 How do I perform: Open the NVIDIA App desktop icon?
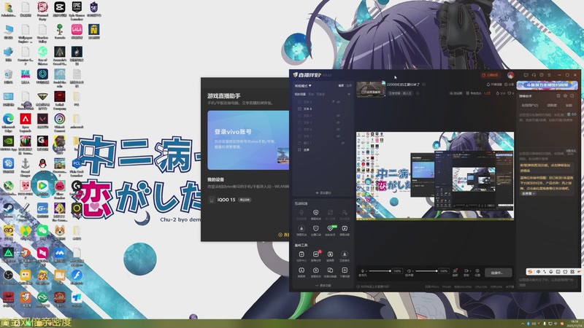click(x=8, y=144)
